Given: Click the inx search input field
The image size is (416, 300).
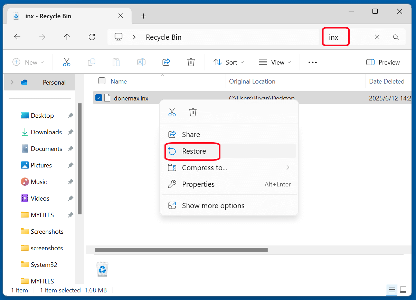Looking at the screenshot, I should coord(335,37).
